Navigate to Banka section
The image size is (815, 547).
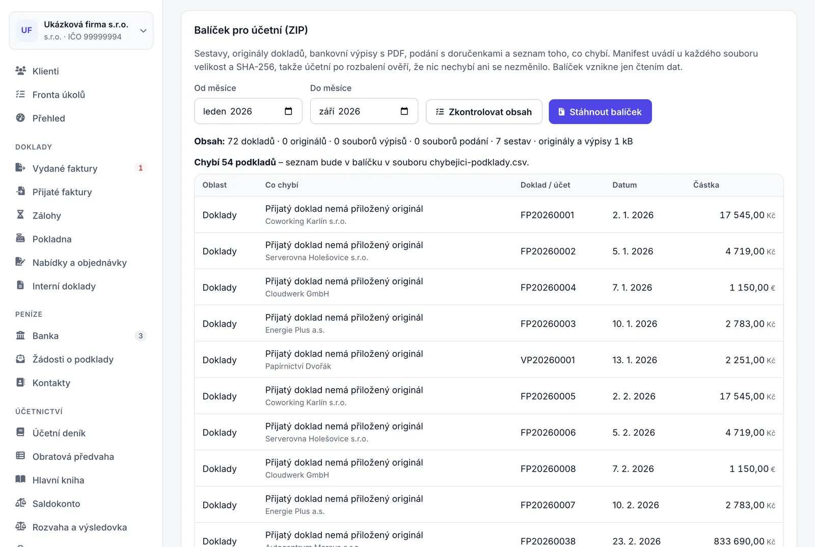coord(81,336)
